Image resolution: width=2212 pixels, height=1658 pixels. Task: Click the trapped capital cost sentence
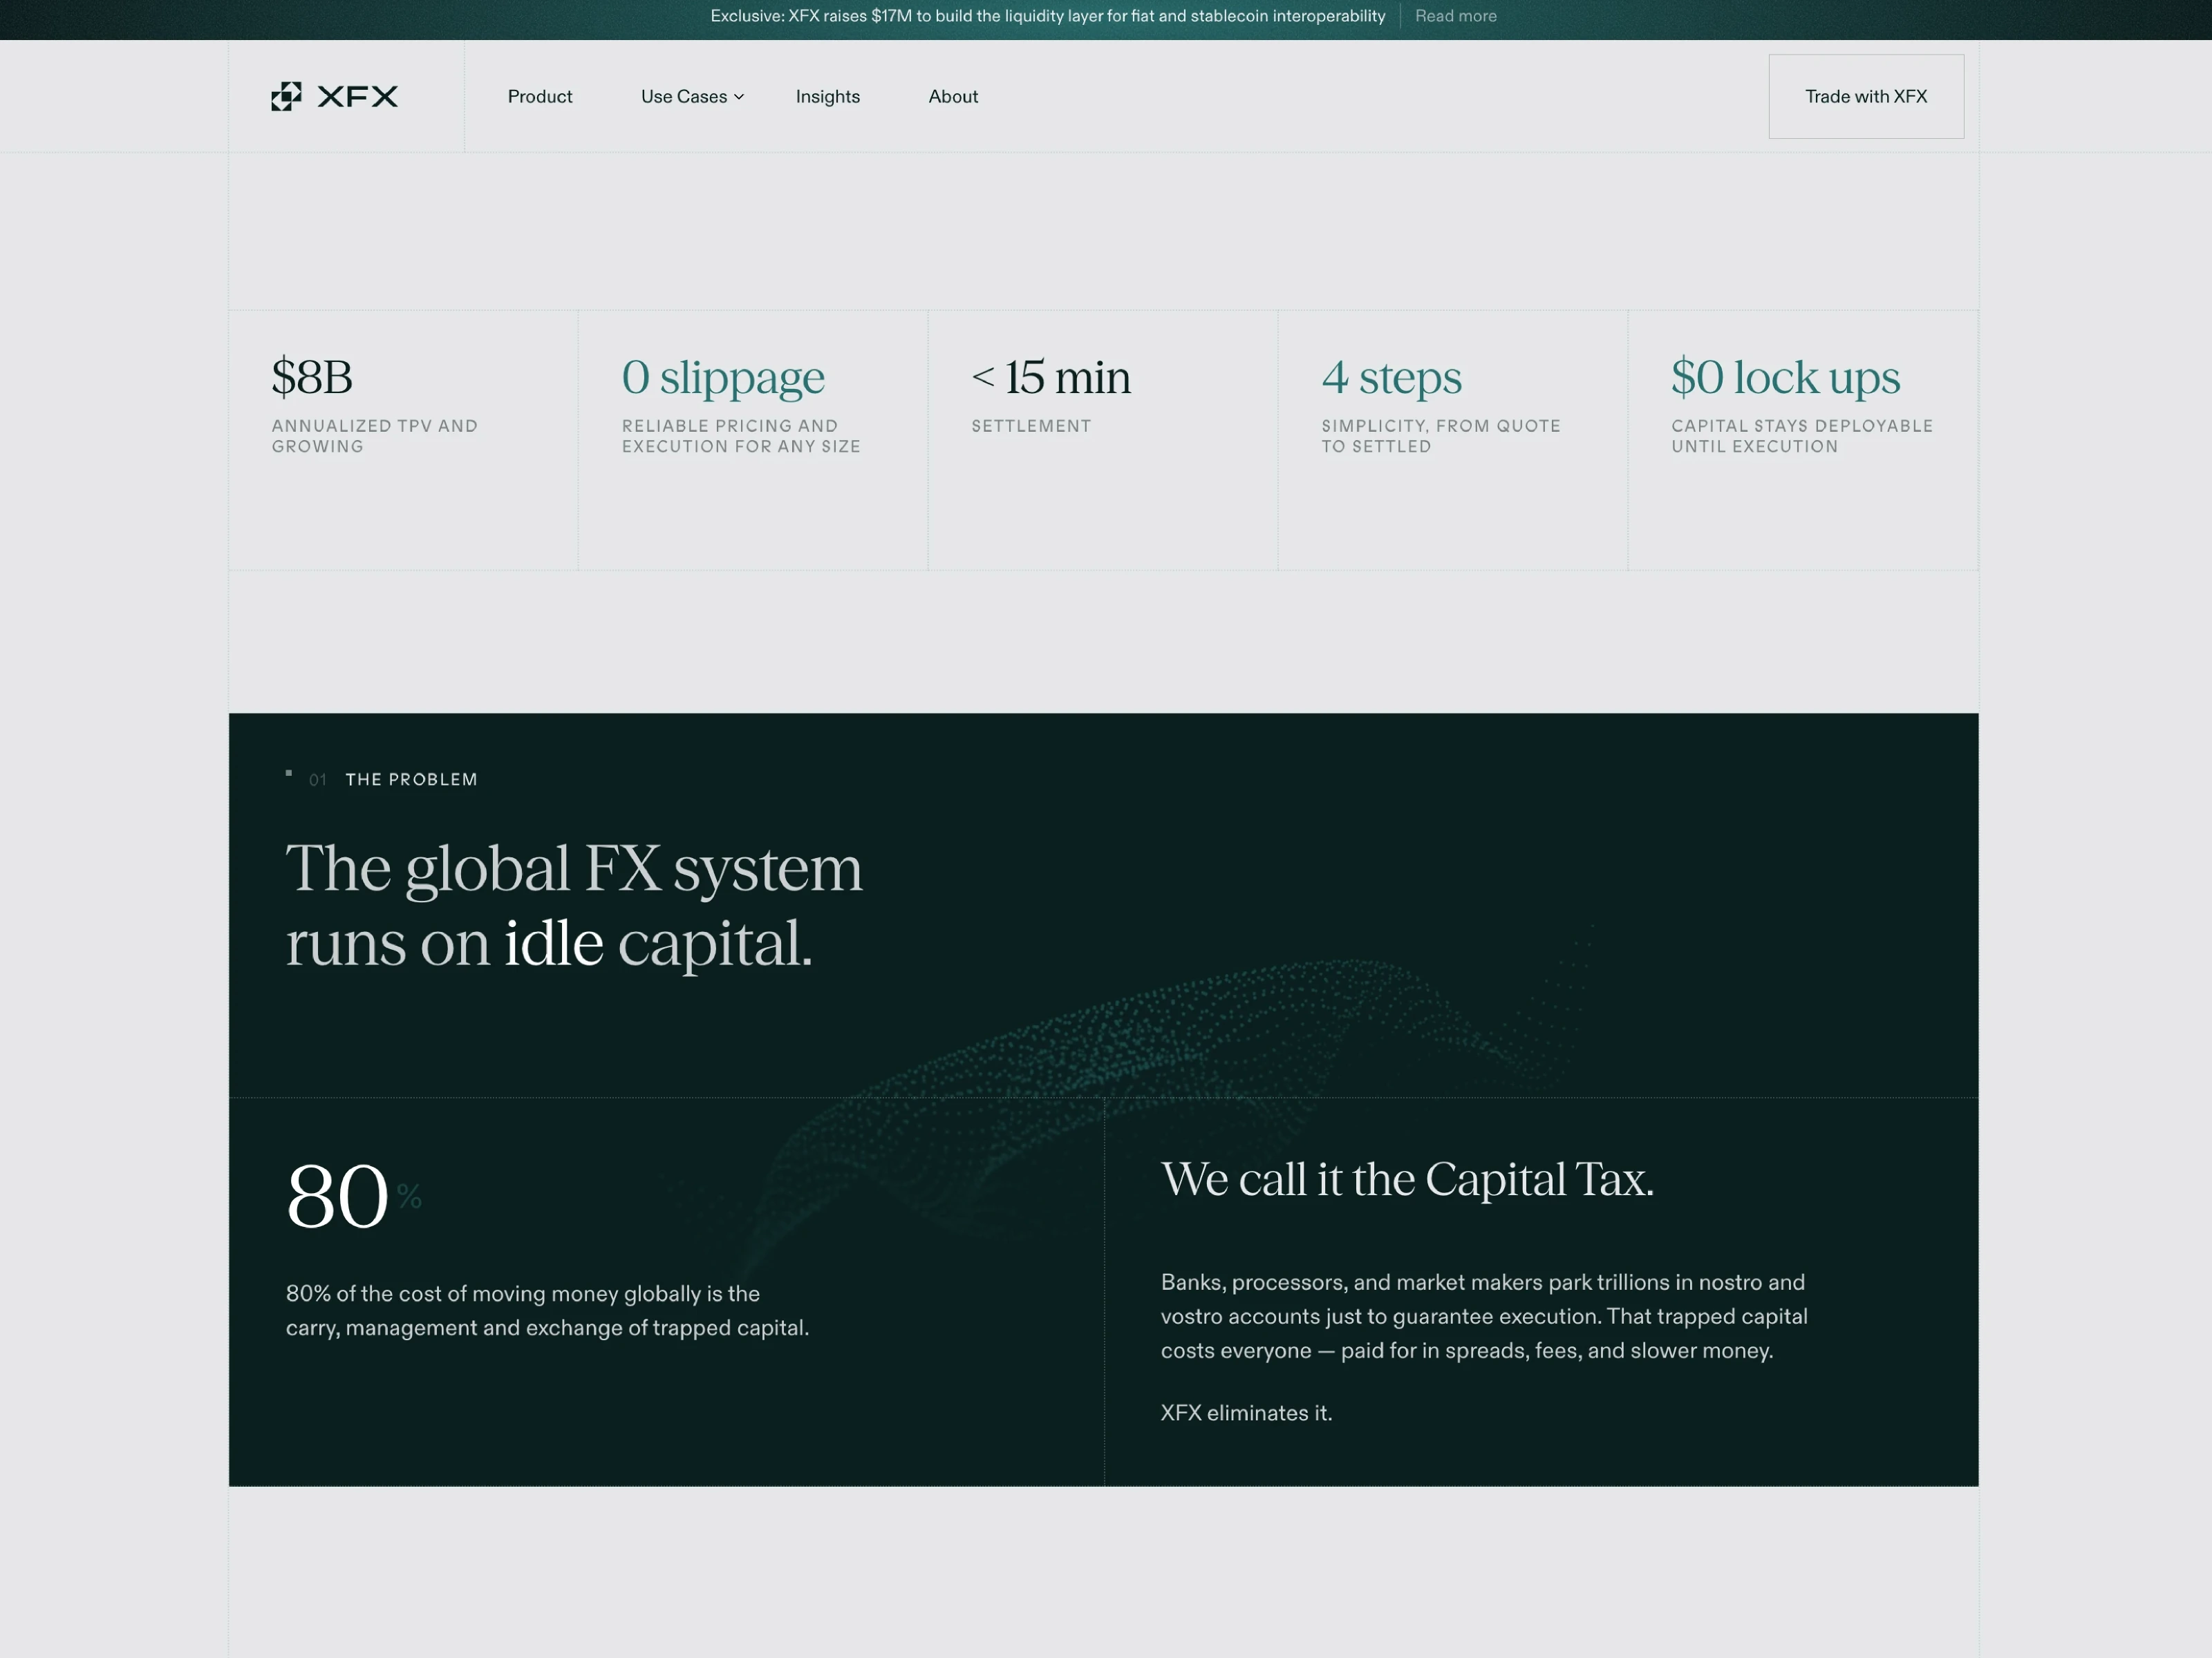coord(547,1311)
